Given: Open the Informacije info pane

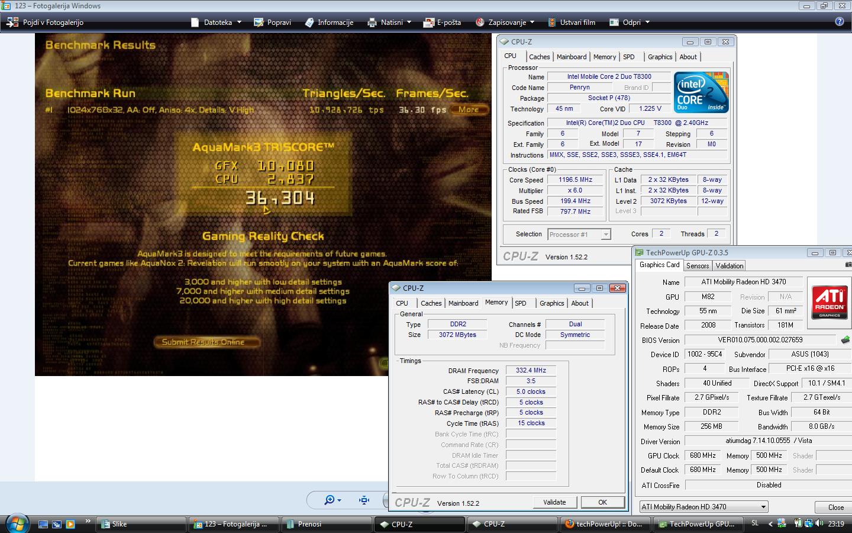Looking at the screenshot, I should click(329, 23).
